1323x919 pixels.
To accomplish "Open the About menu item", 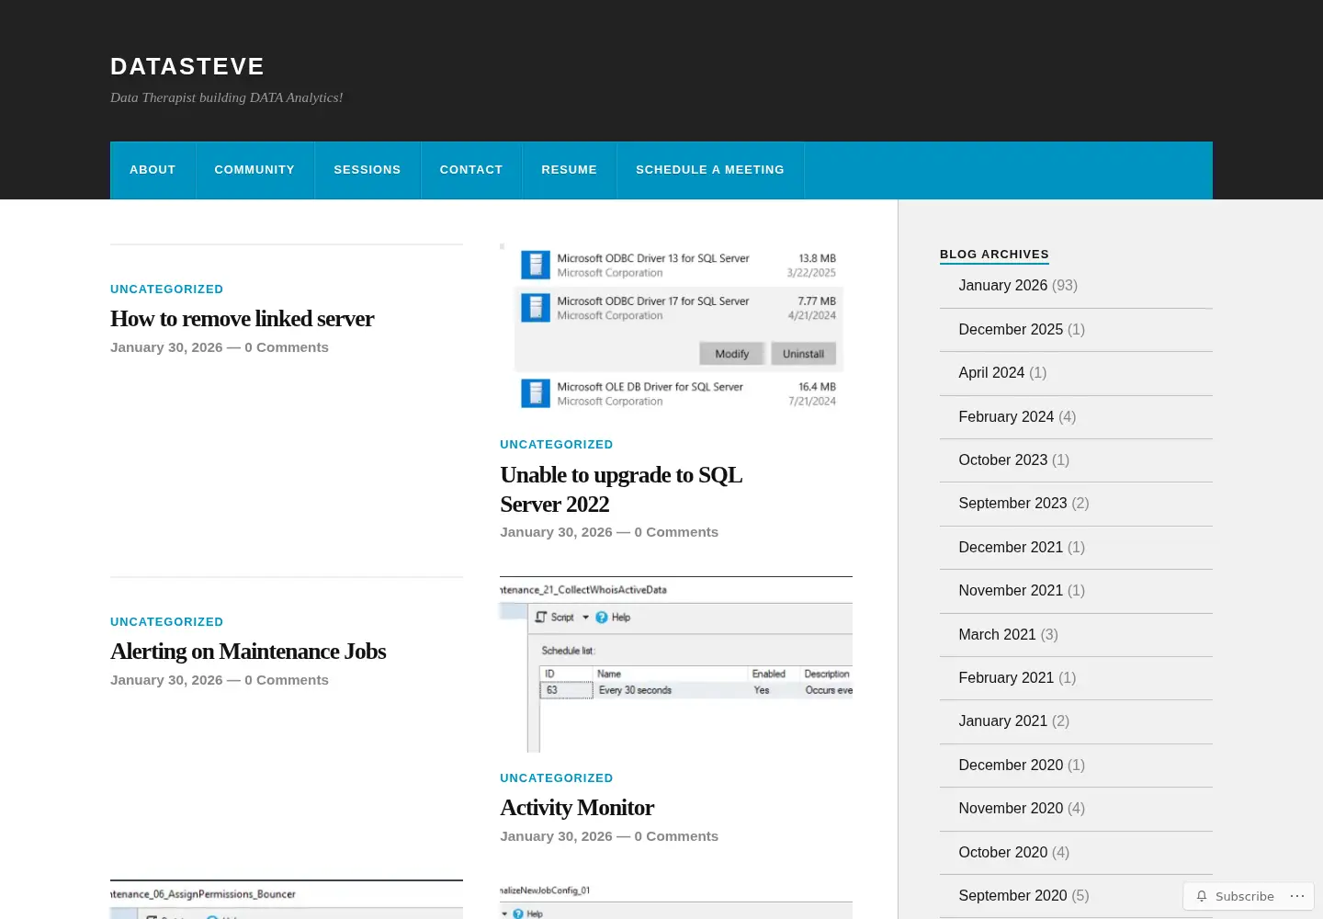I will click(x=153, y=170).
